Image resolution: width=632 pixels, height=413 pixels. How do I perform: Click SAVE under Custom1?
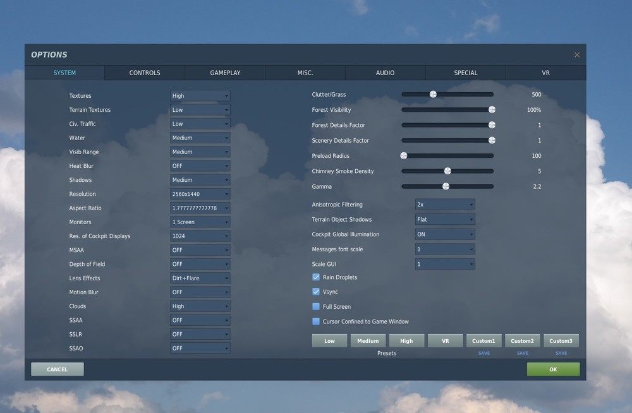(484, 354)
